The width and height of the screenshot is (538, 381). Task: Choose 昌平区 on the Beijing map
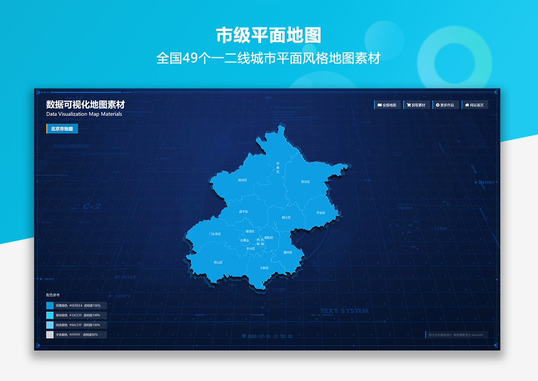point(243,212)
